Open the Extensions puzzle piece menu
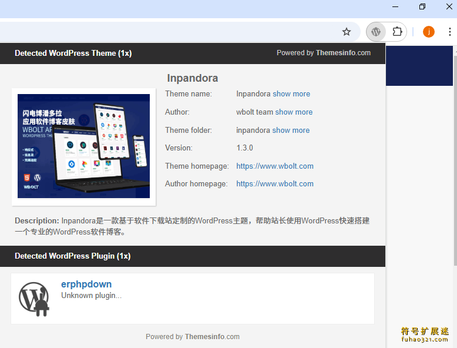The height and width of the screenshot is (348, 457). coord(397,32)
